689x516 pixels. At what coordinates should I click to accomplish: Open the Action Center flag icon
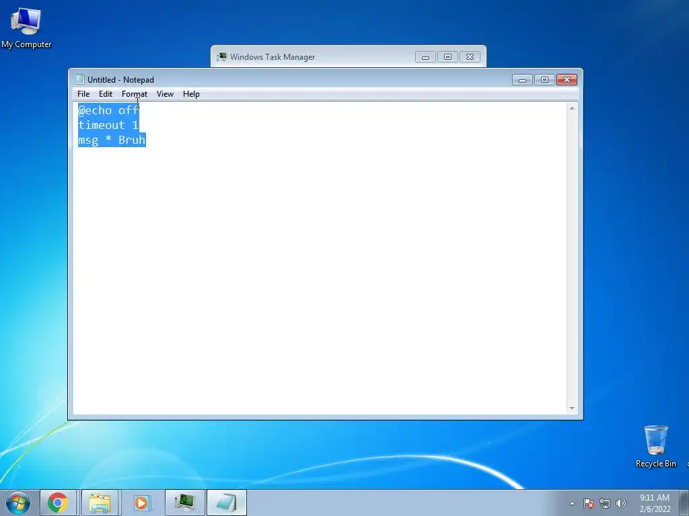tap(589, 503)
